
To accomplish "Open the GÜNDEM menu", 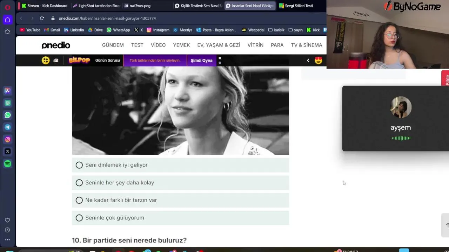I will pyautogui.click(x=113, y=45).
